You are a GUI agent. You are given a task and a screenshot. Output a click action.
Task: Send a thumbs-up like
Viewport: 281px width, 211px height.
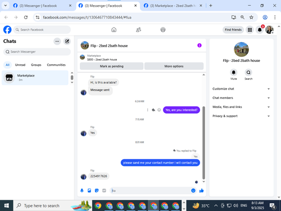point(202,191)
